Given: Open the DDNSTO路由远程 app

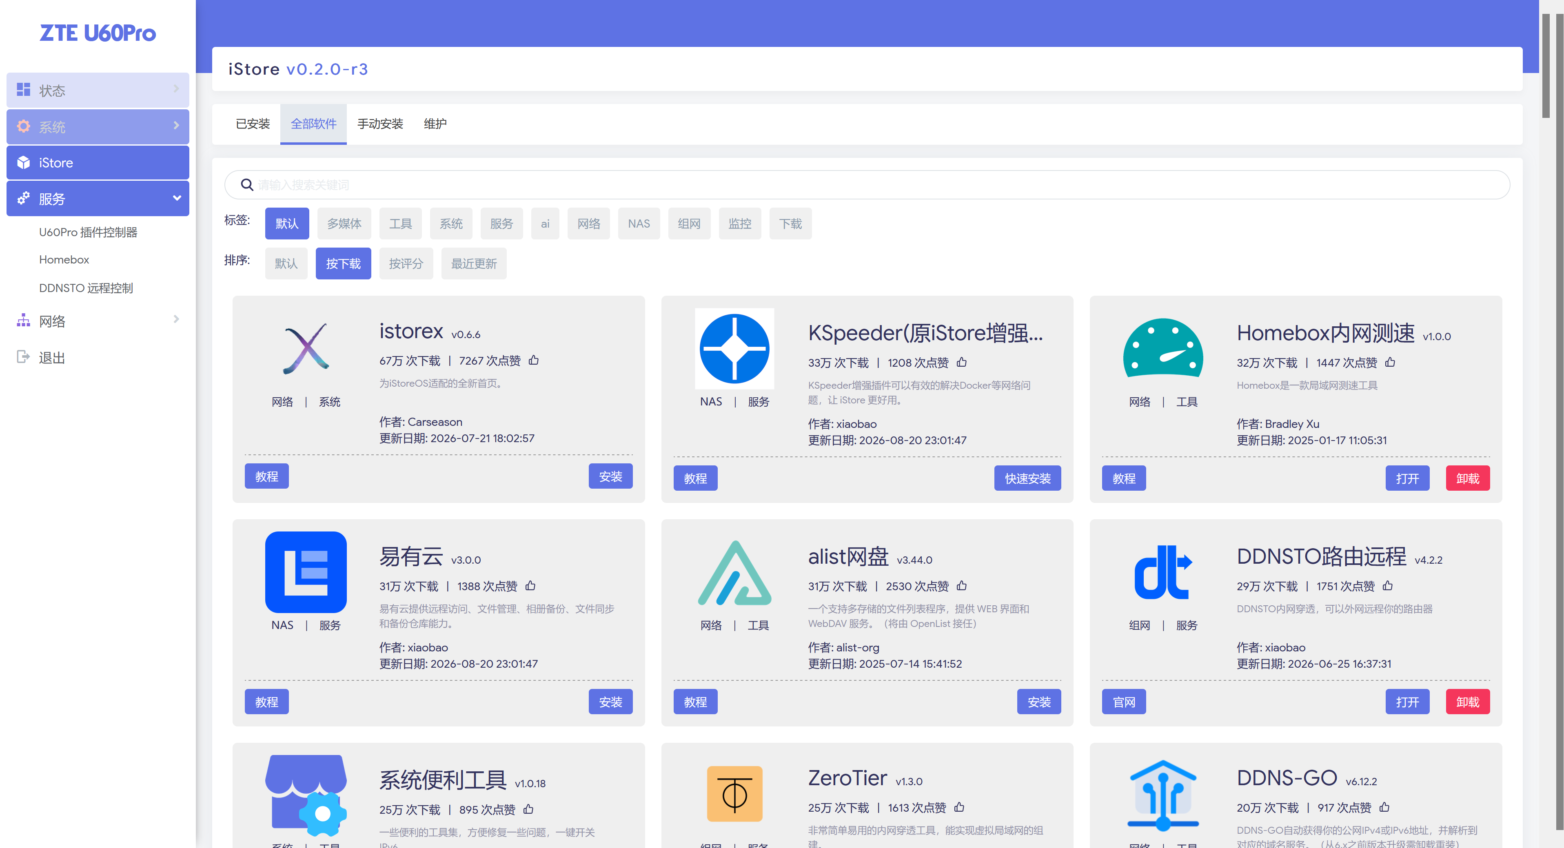Looking at the screenshot, I should point(1407,702).
